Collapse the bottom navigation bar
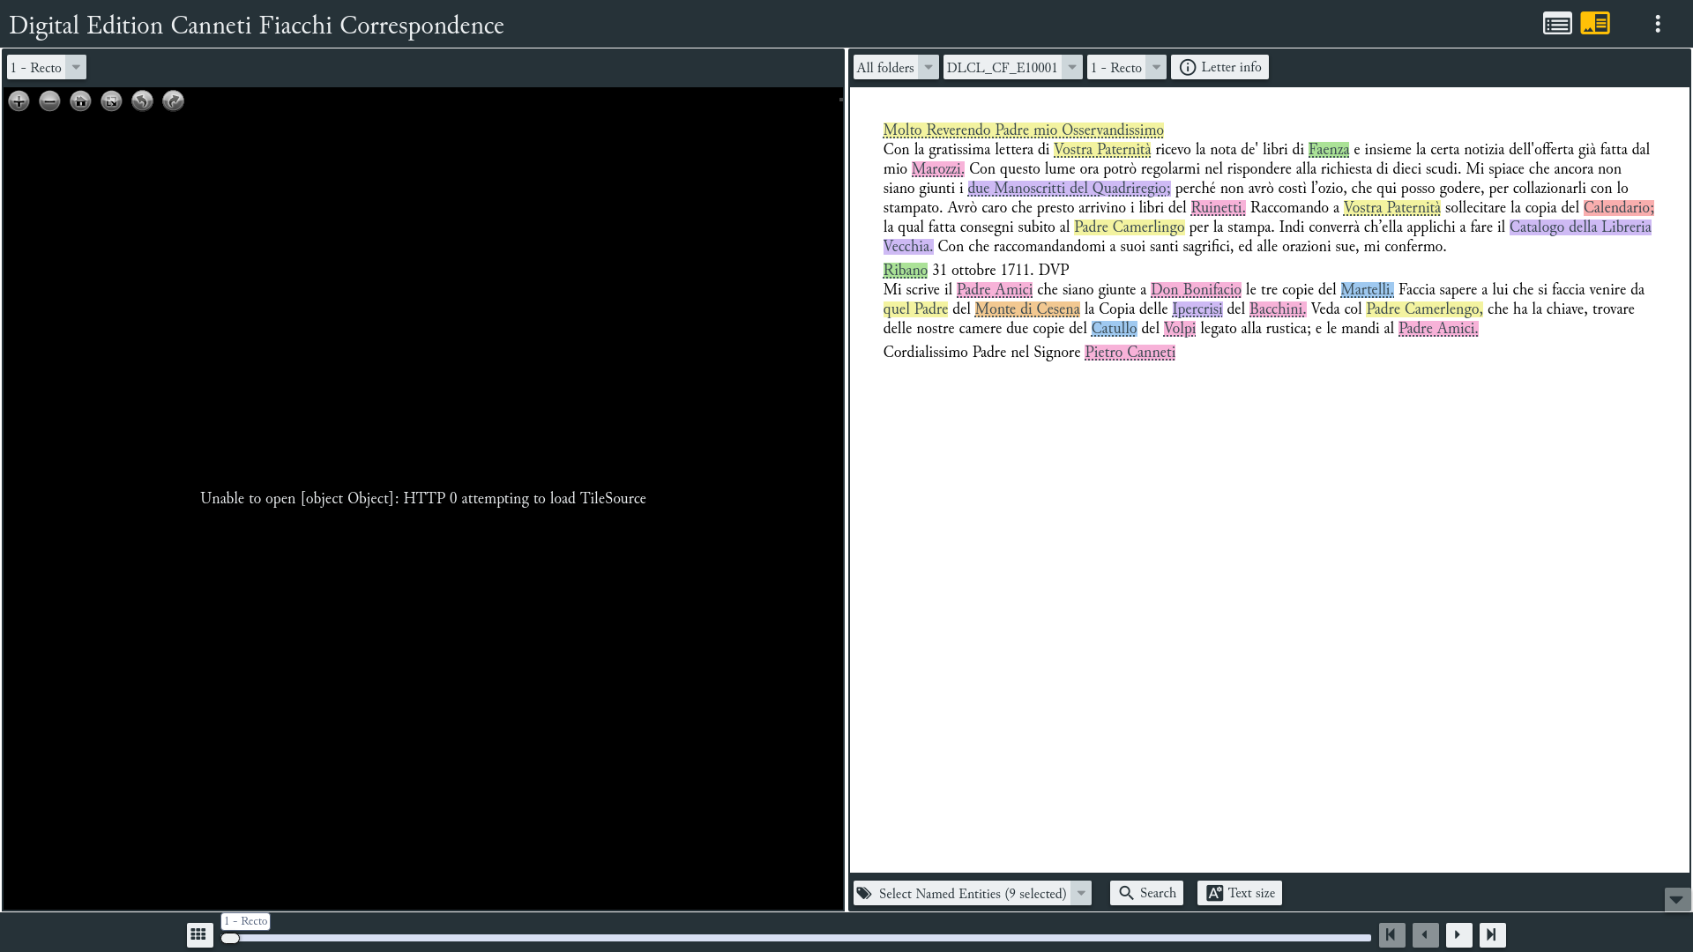 (1677, 900)
